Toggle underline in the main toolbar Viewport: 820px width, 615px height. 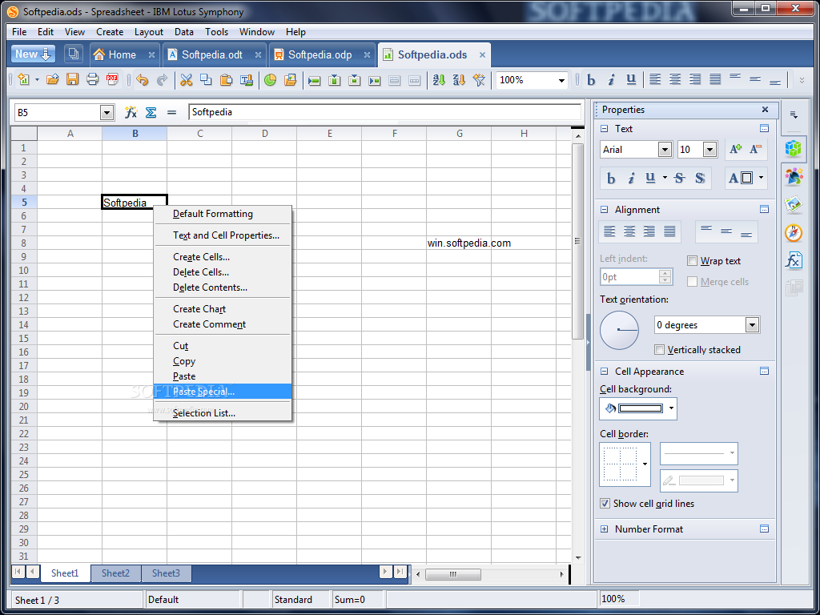tap(631, 79)
